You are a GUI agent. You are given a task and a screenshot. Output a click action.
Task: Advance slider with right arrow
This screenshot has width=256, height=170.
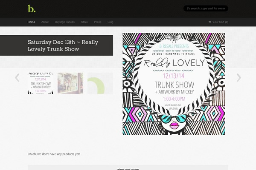pos(239,78)
